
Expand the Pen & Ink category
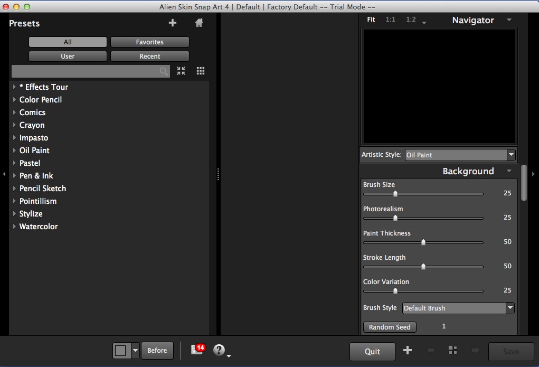coord(14,176)
